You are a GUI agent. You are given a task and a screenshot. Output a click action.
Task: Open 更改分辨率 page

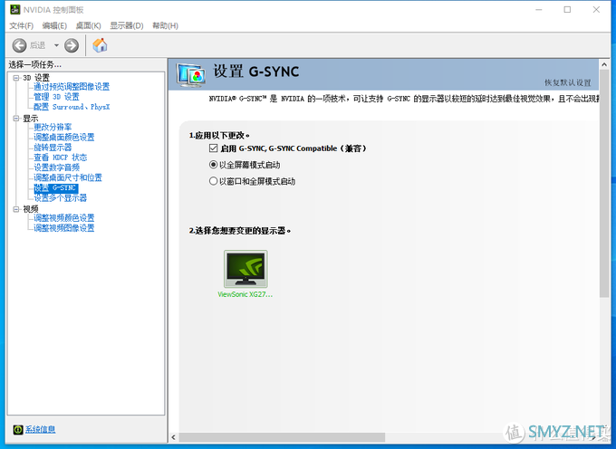pos(53,127)
